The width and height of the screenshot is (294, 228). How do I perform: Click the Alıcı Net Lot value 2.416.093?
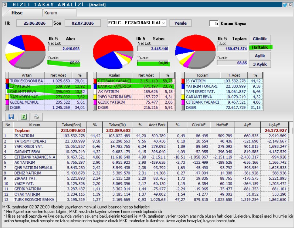click(x=64, y=49)
